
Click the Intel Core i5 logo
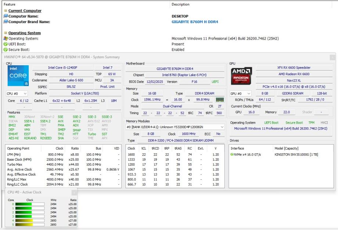click(x=18, y=76)
